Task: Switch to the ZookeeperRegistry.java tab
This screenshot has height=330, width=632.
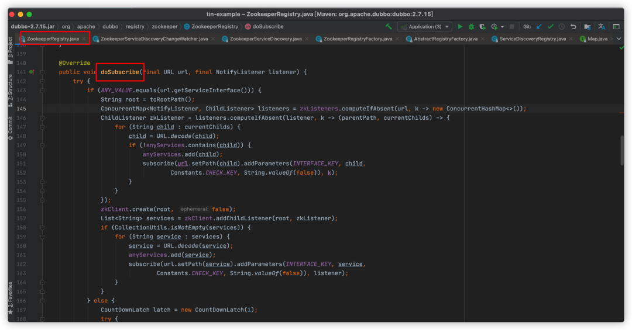Action: tap(53, 39)
